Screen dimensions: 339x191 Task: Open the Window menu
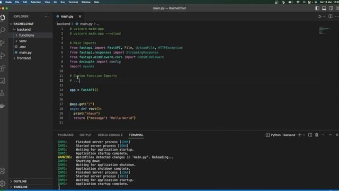click(x=86, y=2)
